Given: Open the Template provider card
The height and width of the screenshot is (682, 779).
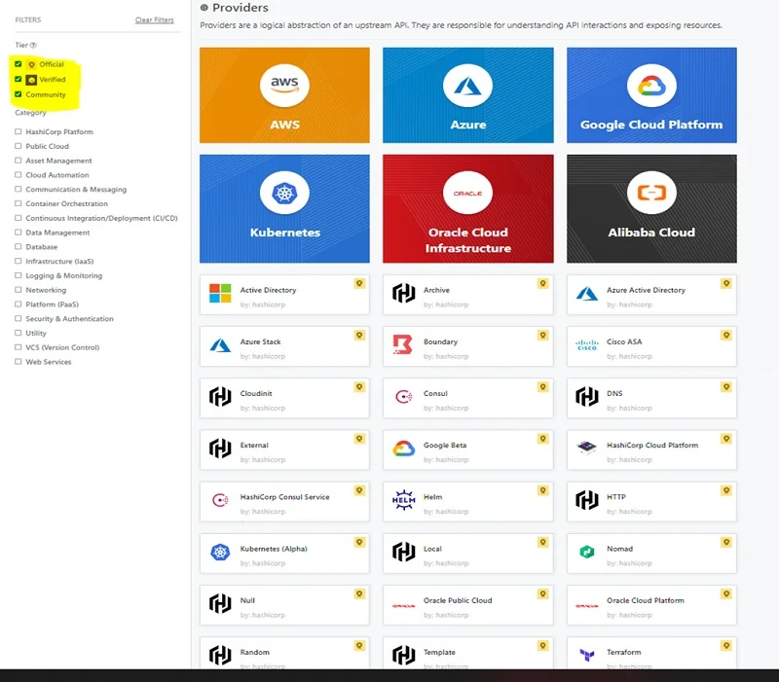Looking at the screenshot, I should pos(468,653).
